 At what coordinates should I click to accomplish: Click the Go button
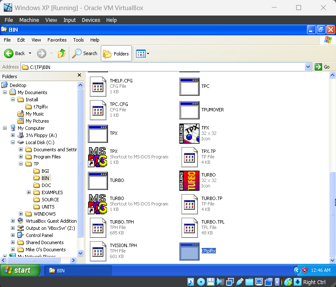322,67
